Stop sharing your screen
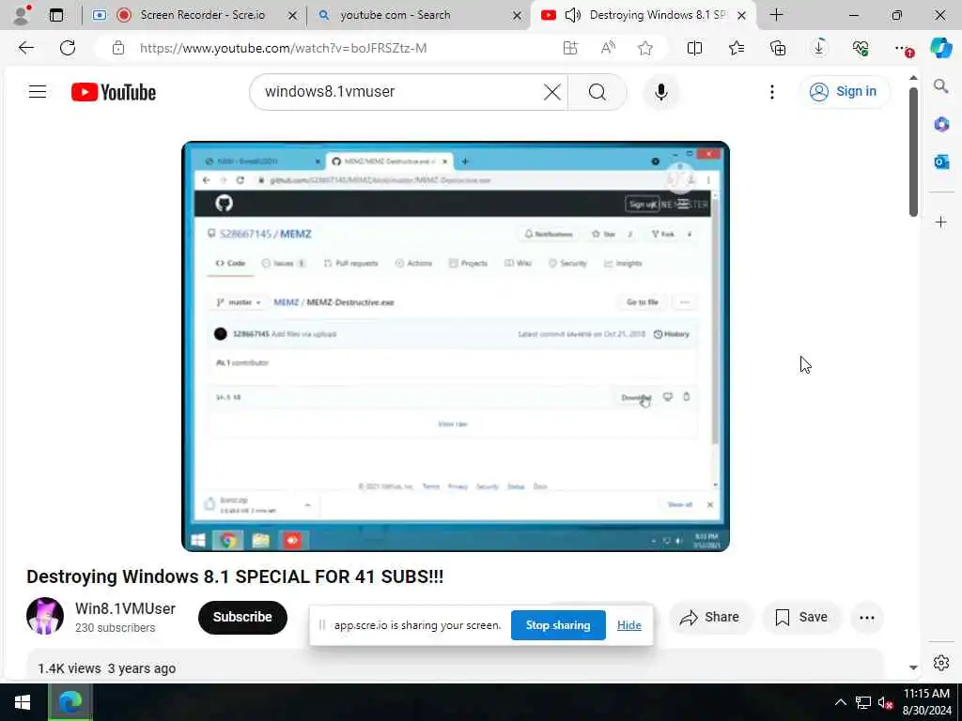Screen dimensions: 962x721 coord(558,624)
